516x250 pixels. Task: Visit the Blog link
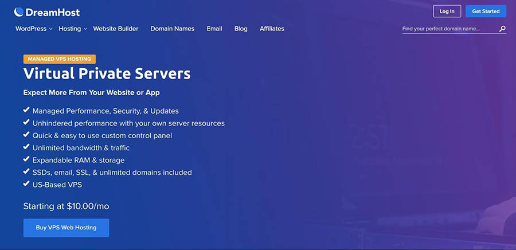(x=241, y=29)
